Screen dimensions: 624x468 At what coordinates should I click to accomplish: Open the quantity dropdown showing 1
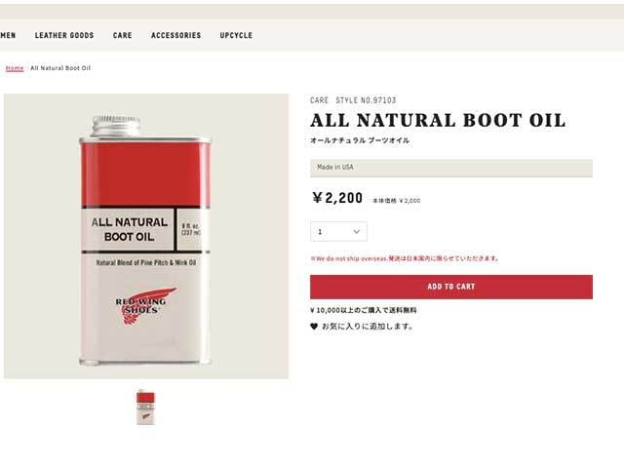click(x=338, y=232)
